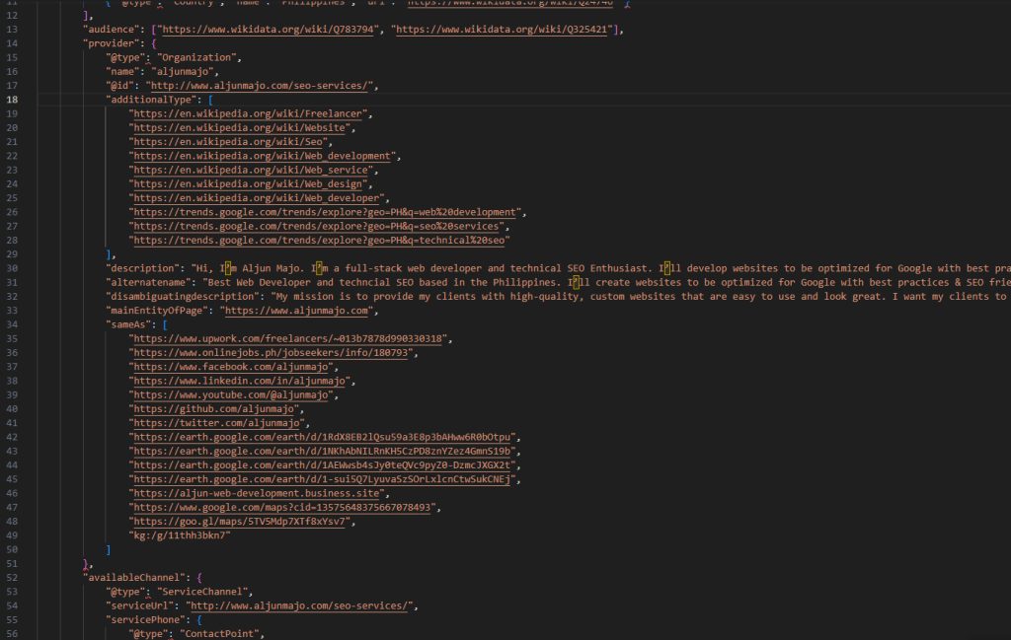Click the "servicePhone" key
Screen dimensions: 1011x640
[x=146, y=620]
